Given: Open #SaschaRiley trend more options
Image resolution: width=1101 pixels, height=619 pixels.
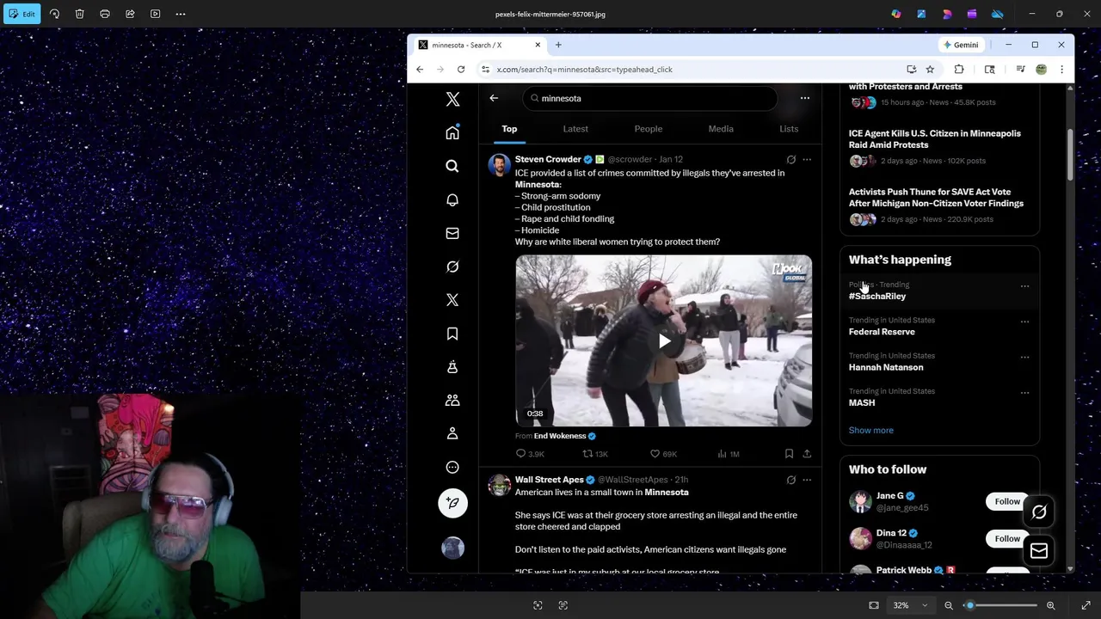Looking at the screenshot, I should coord(1024,286).
